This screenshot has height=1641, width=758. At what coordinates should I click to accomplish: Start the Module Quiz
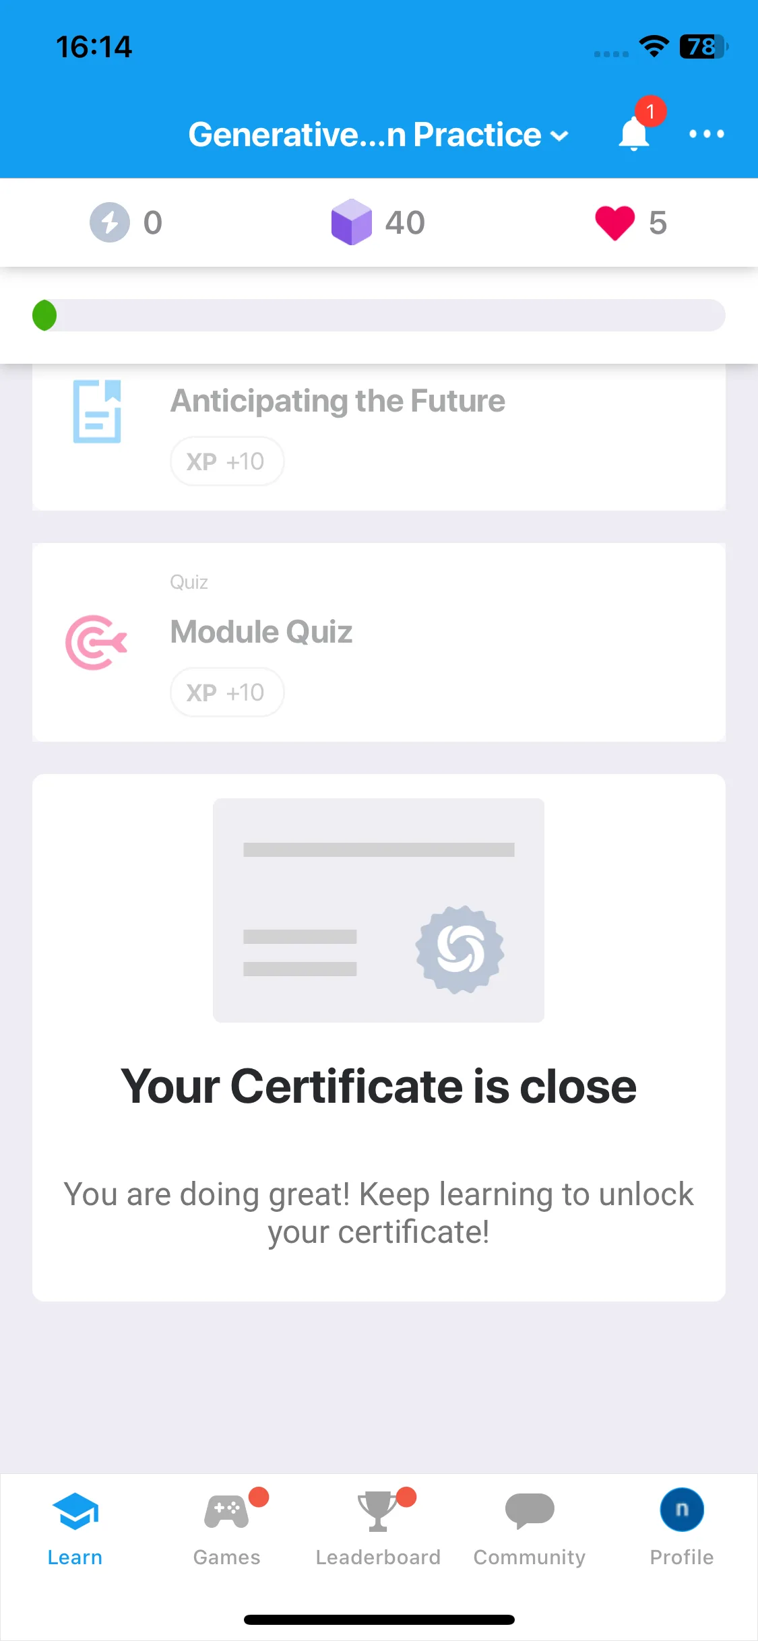pyautogui.click(x=379, y=642)
